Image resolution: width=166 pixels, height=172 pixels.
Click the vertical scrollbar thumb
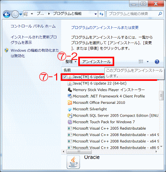click(x=161, y=96)
